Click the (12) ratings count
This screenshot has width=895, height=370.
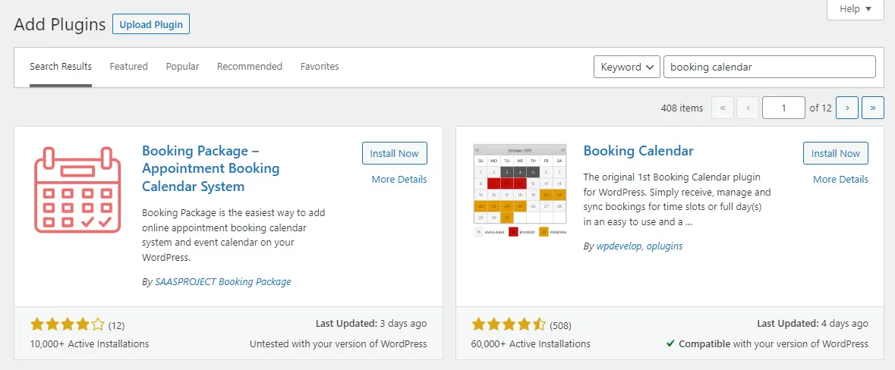[116, 326]
